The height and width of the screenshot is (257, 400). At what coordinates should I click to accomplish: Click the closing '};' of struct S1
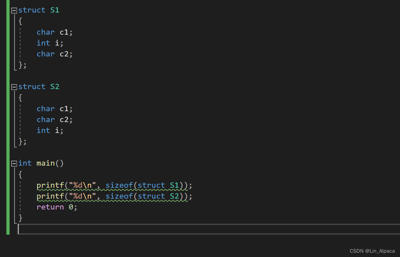22,65
